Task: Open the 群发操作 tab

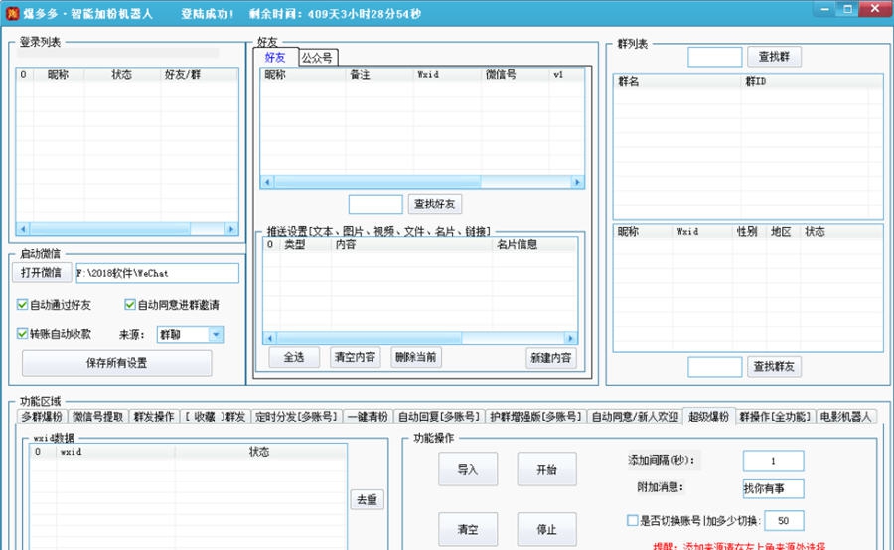Action: coord(154,417)
